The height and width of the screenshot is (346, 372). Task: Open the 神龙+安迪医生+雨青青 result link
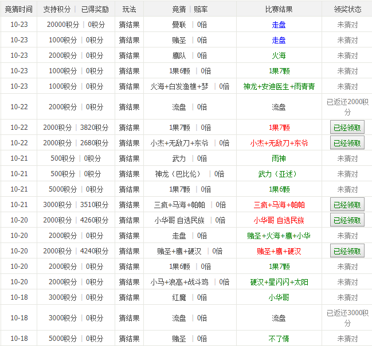point(279,86)
